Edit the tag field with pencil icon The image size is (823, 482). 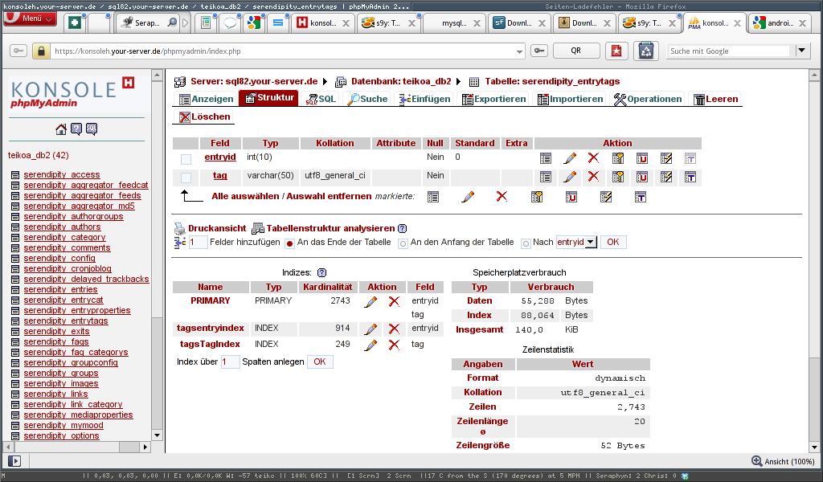tap(570, 177)
